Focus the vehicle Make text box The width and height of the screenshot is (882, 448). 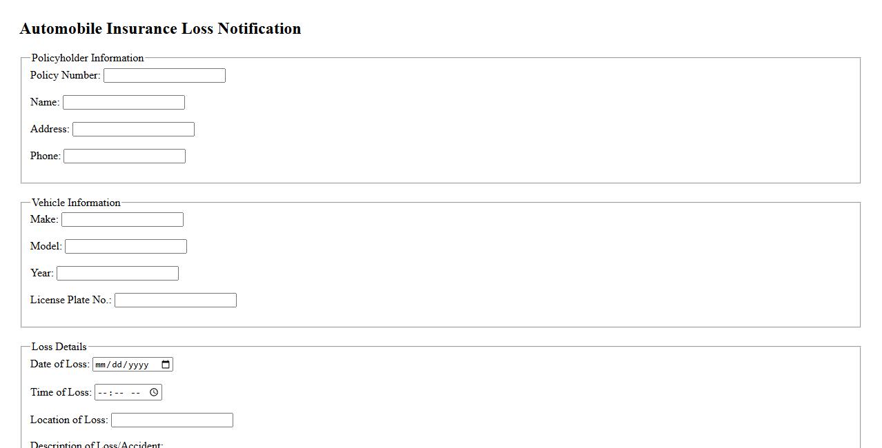[122, 220]
